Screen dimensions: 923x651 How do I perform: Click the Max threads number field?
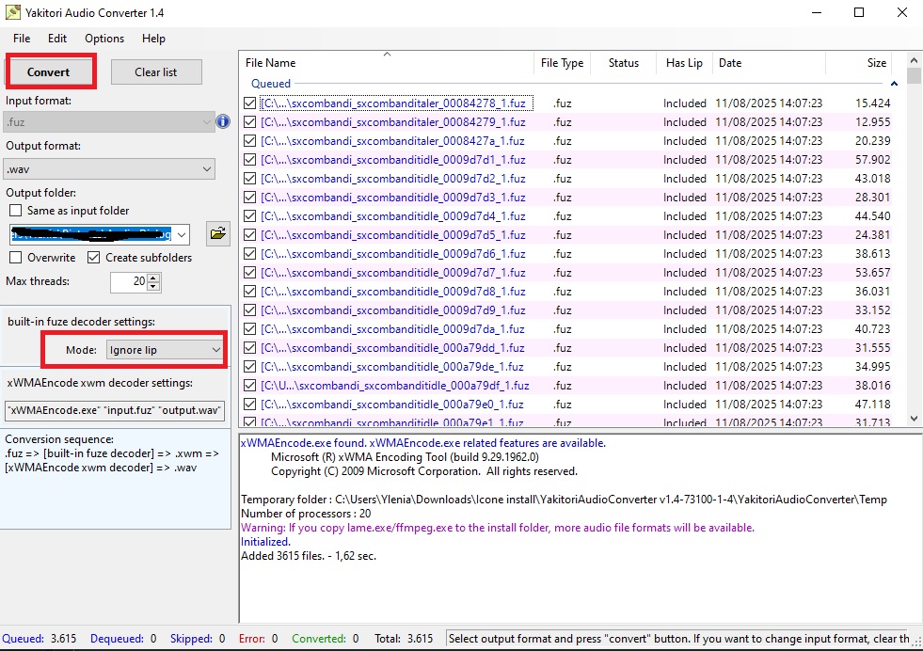[129, 281]
